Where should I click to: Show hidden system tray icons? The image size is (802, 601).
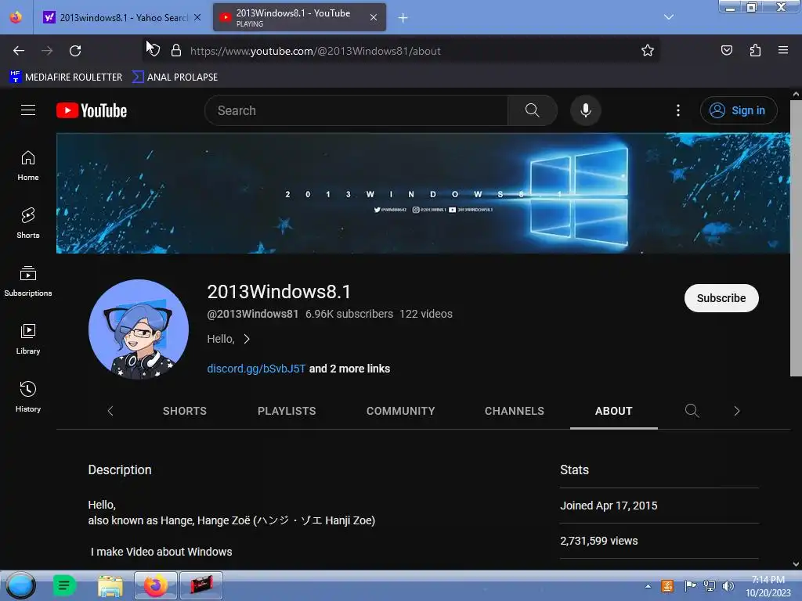click(648, 586)
